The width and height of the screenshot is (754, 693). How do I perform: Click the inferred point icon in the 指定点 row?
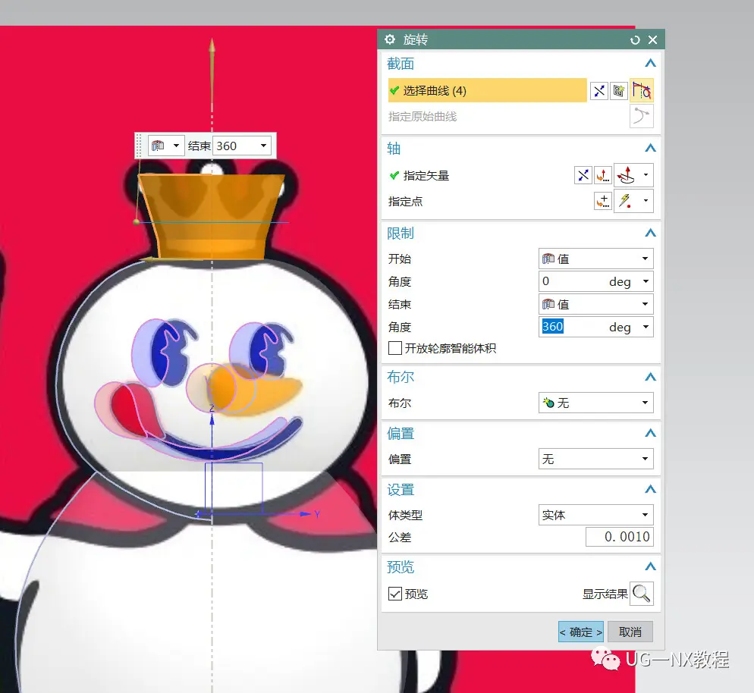[x=627, y=201]
